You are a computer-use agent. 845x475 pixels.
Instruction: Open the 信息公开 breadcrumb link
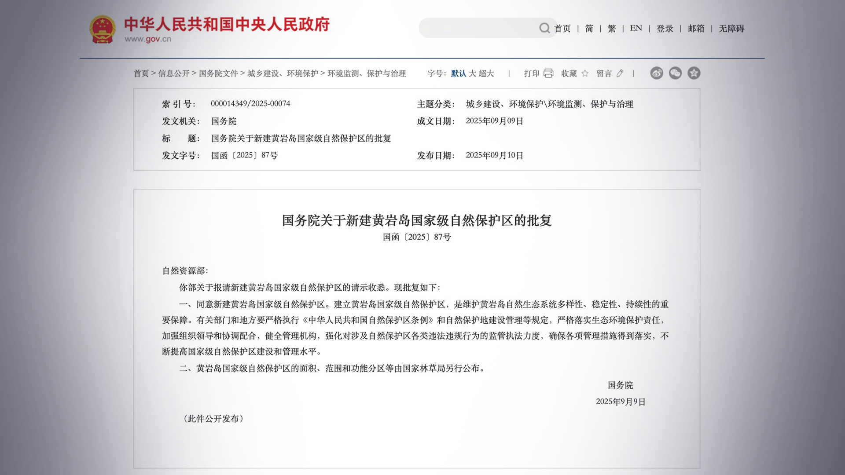[176, 73]
